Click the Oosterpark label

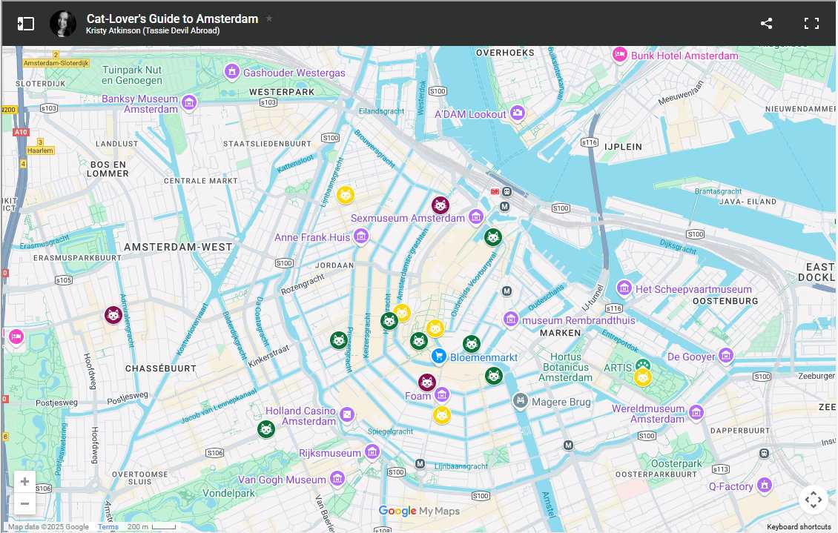pyautogui.click(x=676, y=463)
